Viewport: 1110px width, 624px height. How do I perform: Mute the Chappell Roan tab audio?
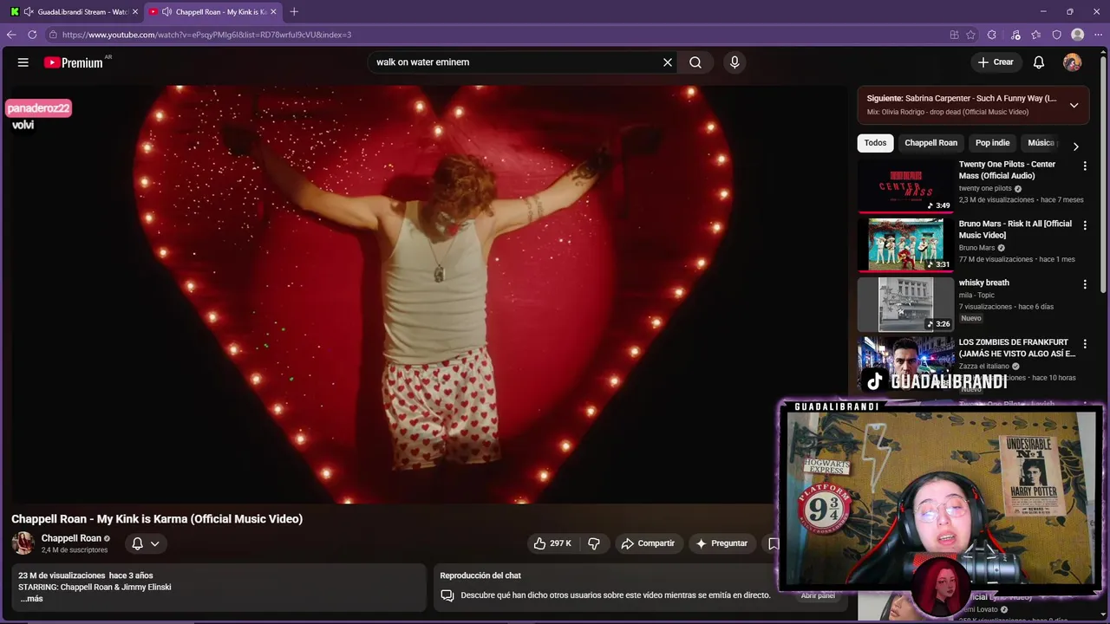[x=166, y=11]
